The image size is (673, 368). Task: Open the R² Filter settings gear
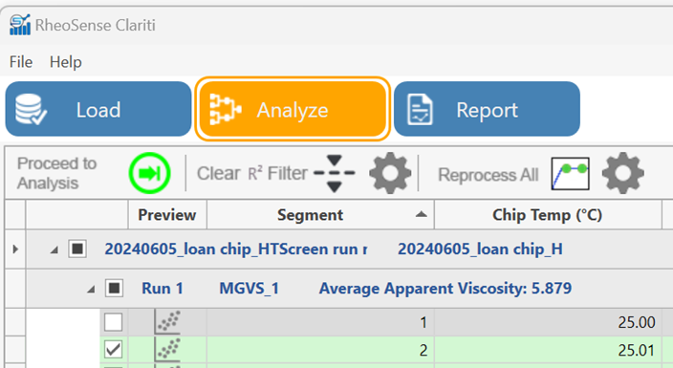coord(390,173)
